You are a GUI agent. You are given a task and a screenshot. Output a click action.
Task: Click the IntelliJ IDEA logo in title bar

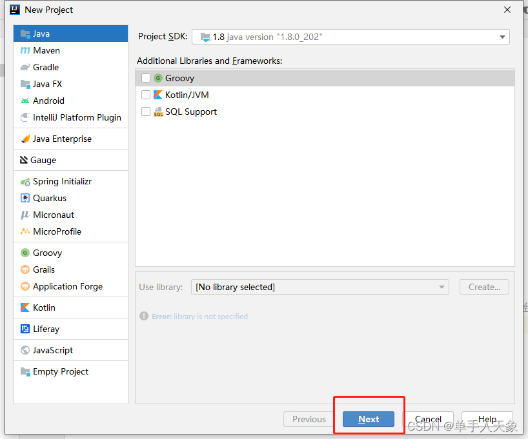click(15, 10)
